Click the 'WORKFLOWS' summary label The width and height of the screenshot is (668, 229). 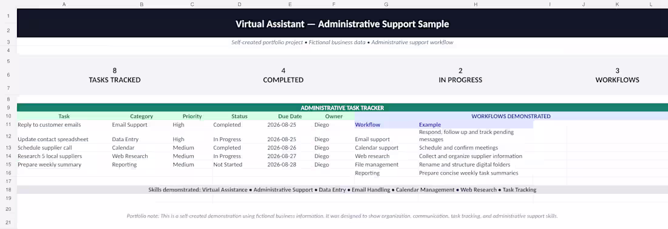[x=618, y=80]
